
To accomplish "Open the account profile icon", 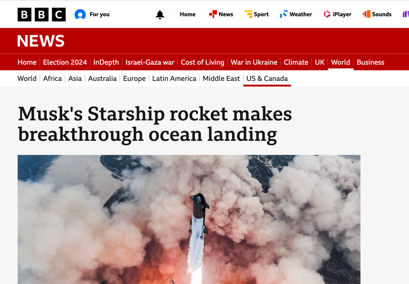I will (80, 14).
